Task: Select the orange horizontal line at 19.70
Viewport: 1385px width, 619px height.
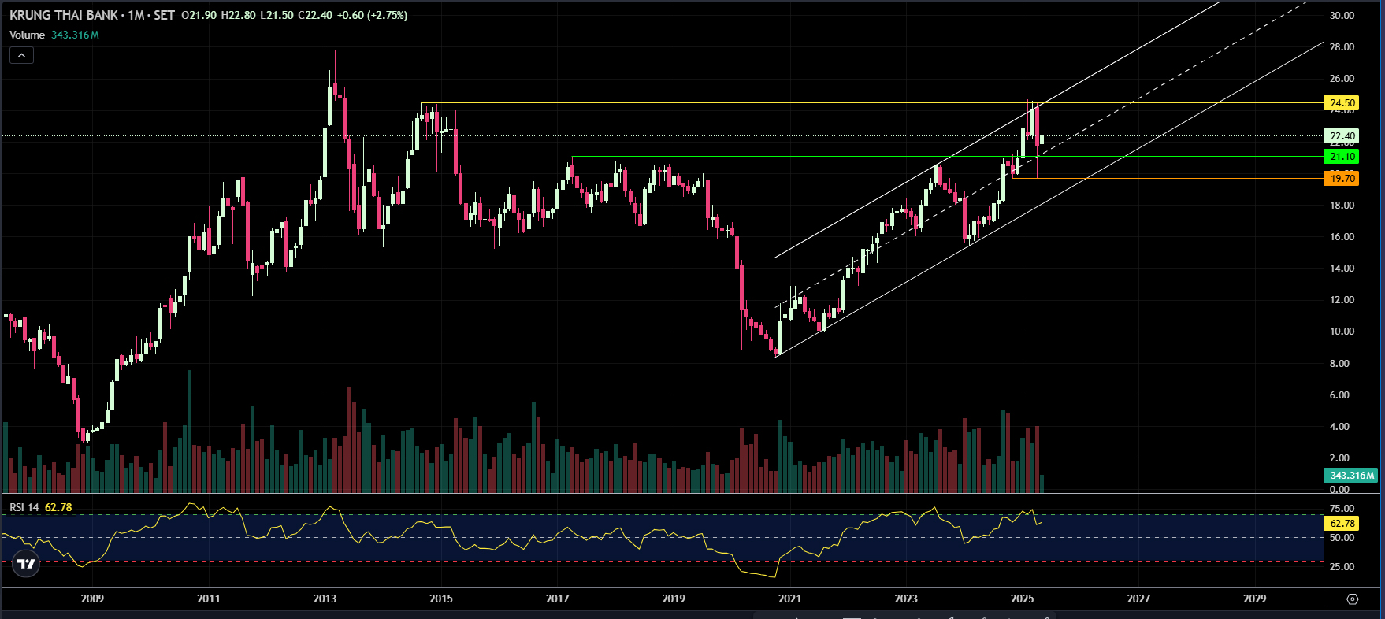Action: point(1166,178)
